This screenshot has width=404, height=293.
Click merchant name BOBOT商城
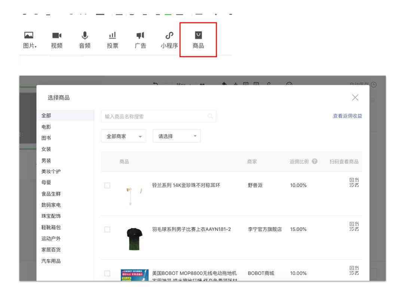(x=261, y=273)
